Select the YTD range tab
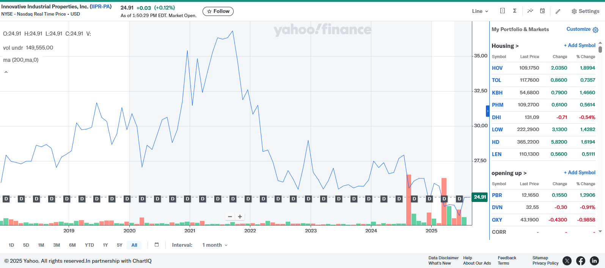Viewport: 605px width, 268px height. click(90, 245)
